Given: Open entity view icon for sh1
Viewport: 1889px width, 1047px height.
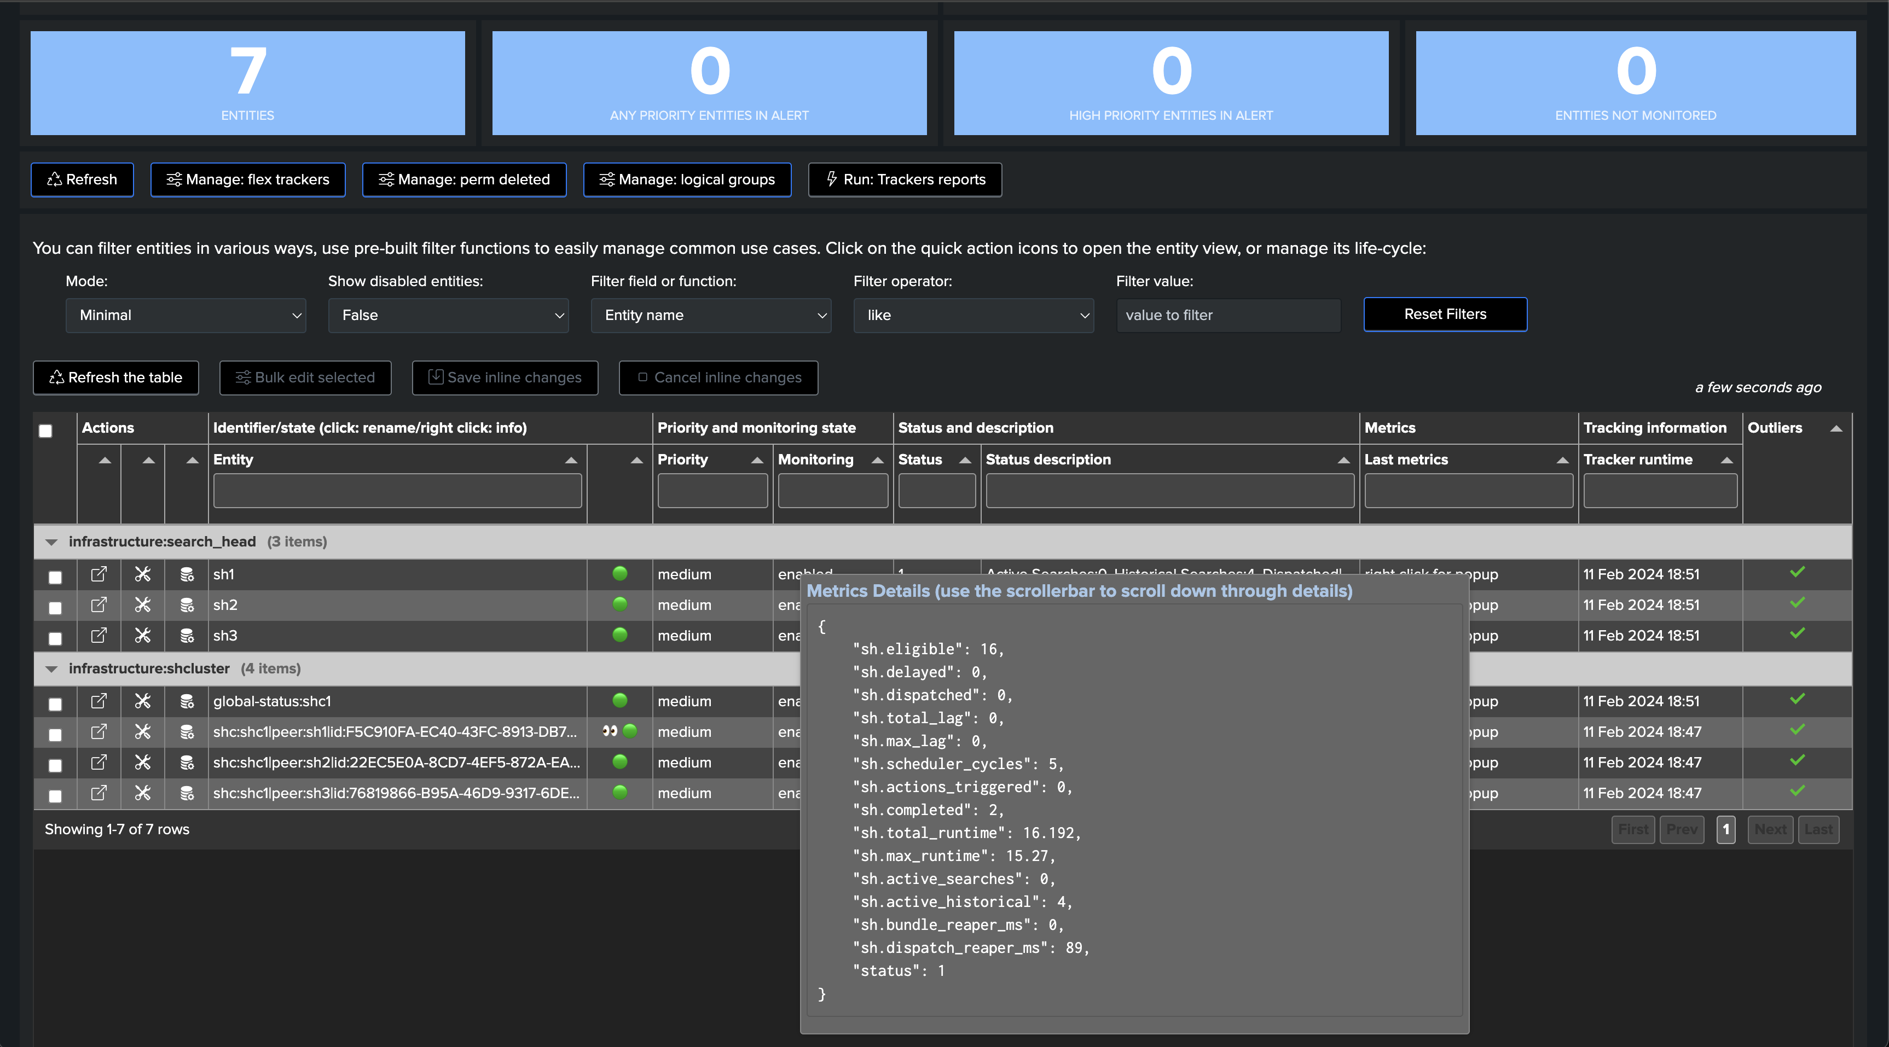Looking at the screenshot, I should (98, 574).
